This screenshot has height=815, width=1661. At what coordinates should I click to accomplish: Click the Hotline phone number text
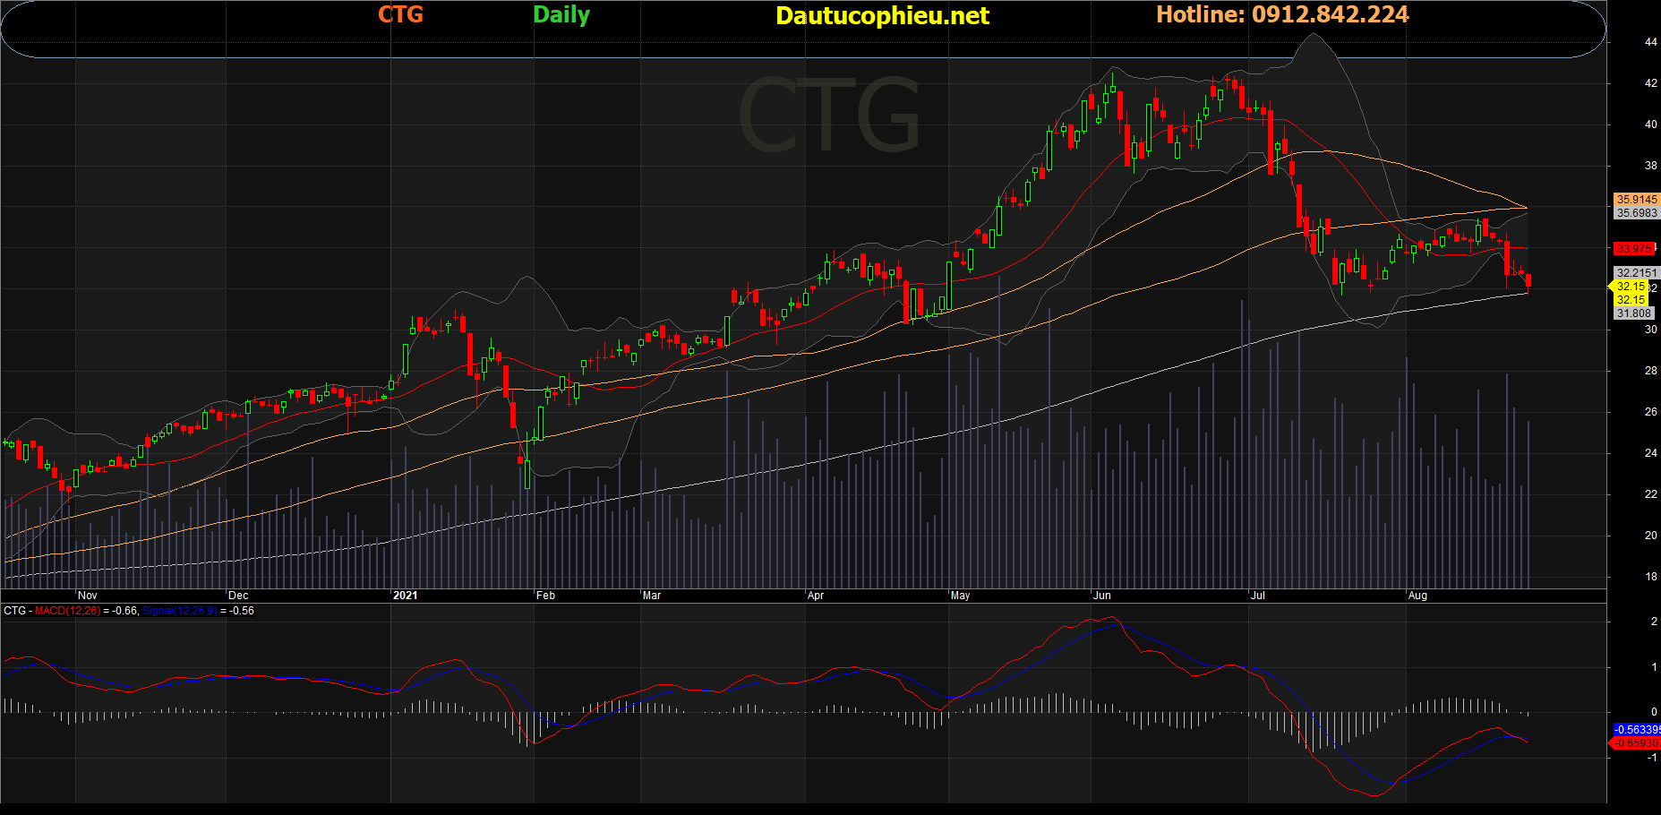pyautogui.click(x=1281, y=14)
